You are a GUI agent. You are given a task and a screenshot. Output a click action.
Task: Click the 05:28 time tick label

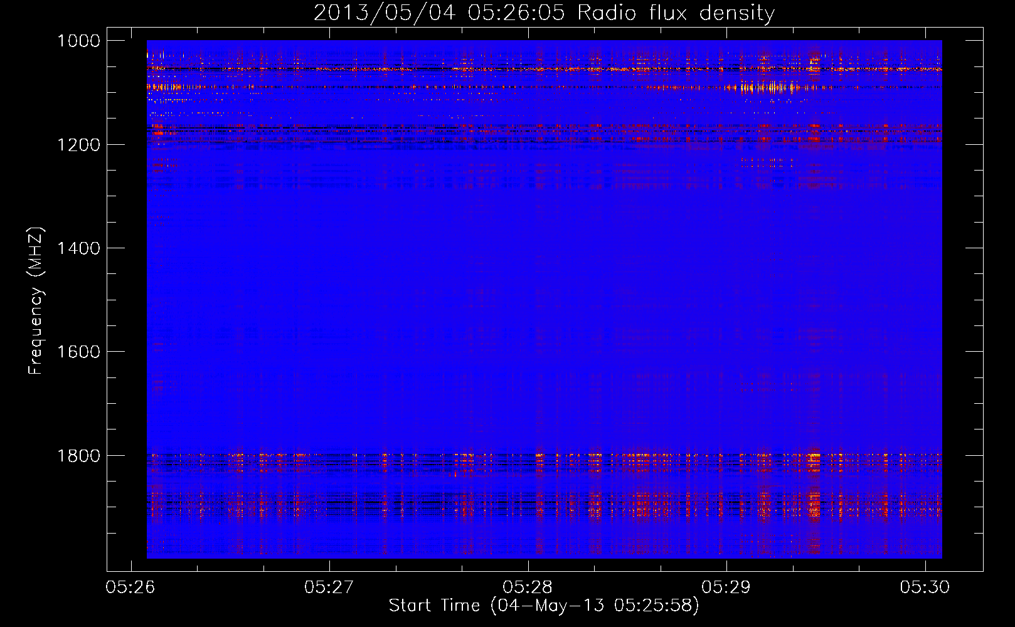[x=528, y=587]
